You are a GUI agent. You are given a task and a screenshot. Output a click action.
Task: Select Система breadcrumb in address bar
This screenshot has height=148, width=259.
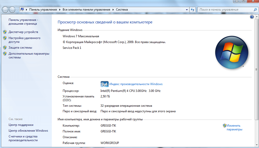122,10
